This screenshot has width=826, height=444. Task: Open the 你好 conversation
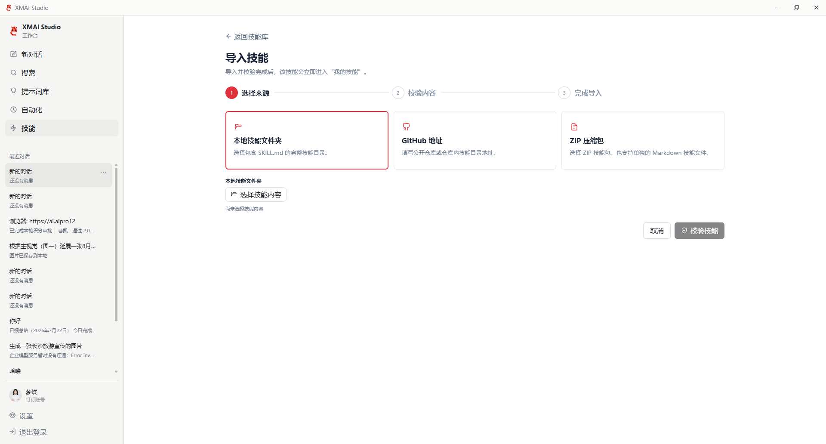click(x=59, y=325)
